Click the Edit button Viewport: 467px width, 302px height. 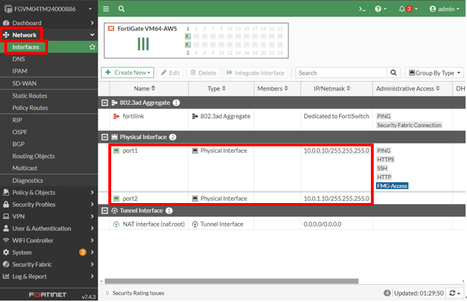[170, 73]
